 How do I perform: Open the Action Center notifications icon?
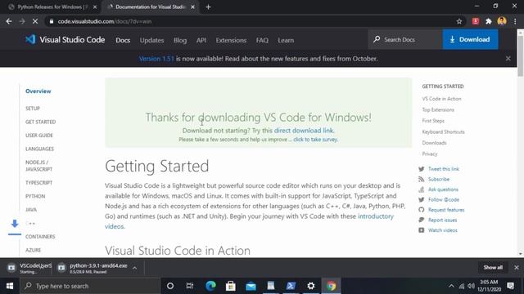(510, 286)
